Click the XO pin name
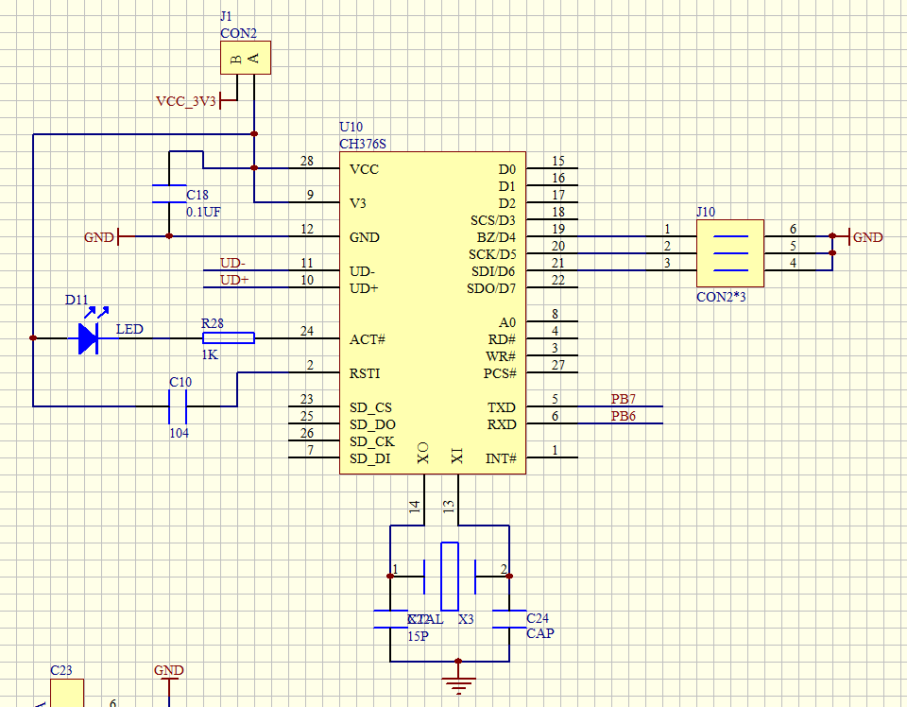907x707 pixels. [x=423, y=453]
